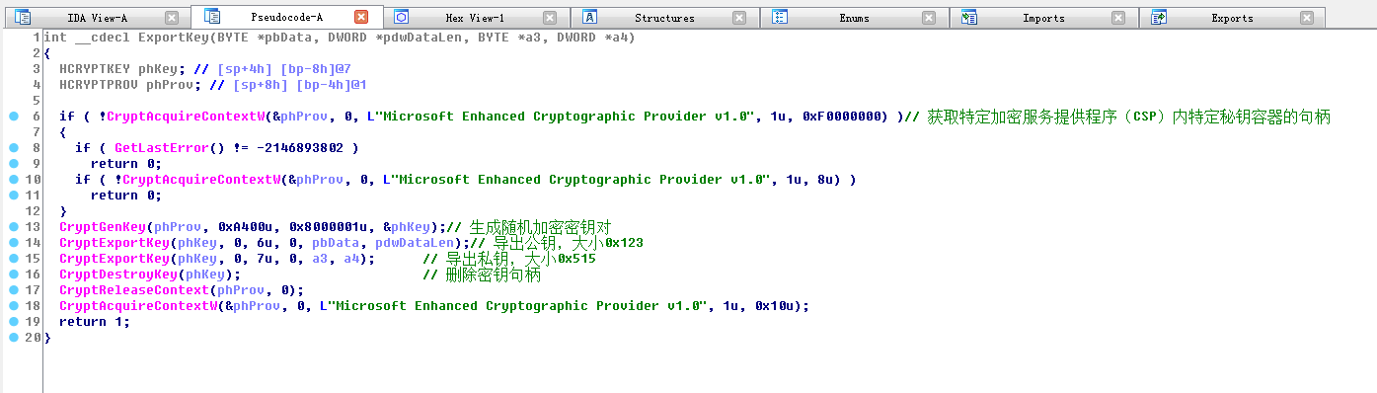Select HCRYPTPROV type on line 4
The width and height of the screenshot is (1377, 393).
point(99,85)
